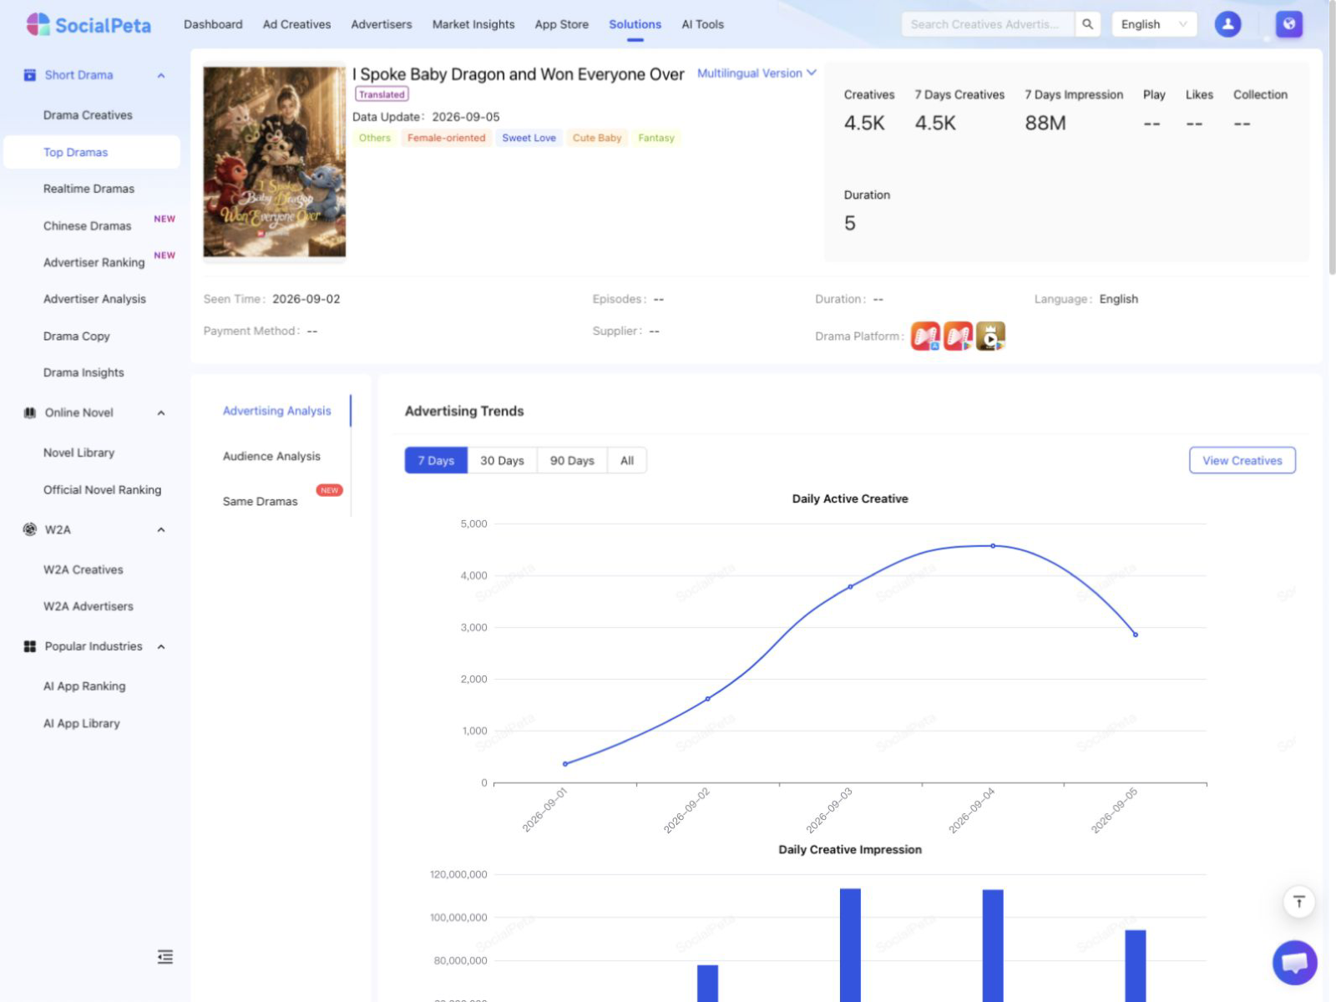Collapse the Short Drama section chevron
This screenshot has height=1002, width=1336.
161,76
